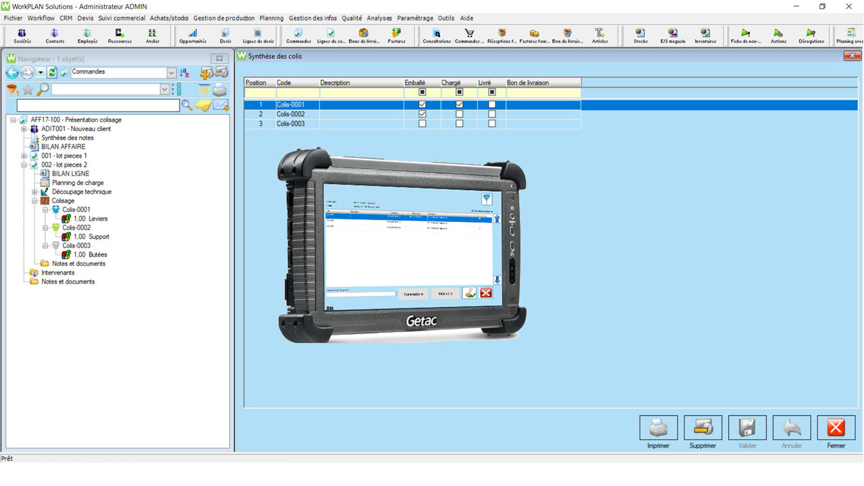
Task: Open the Factures toolbar icon
Action: (x=397, y=36)
